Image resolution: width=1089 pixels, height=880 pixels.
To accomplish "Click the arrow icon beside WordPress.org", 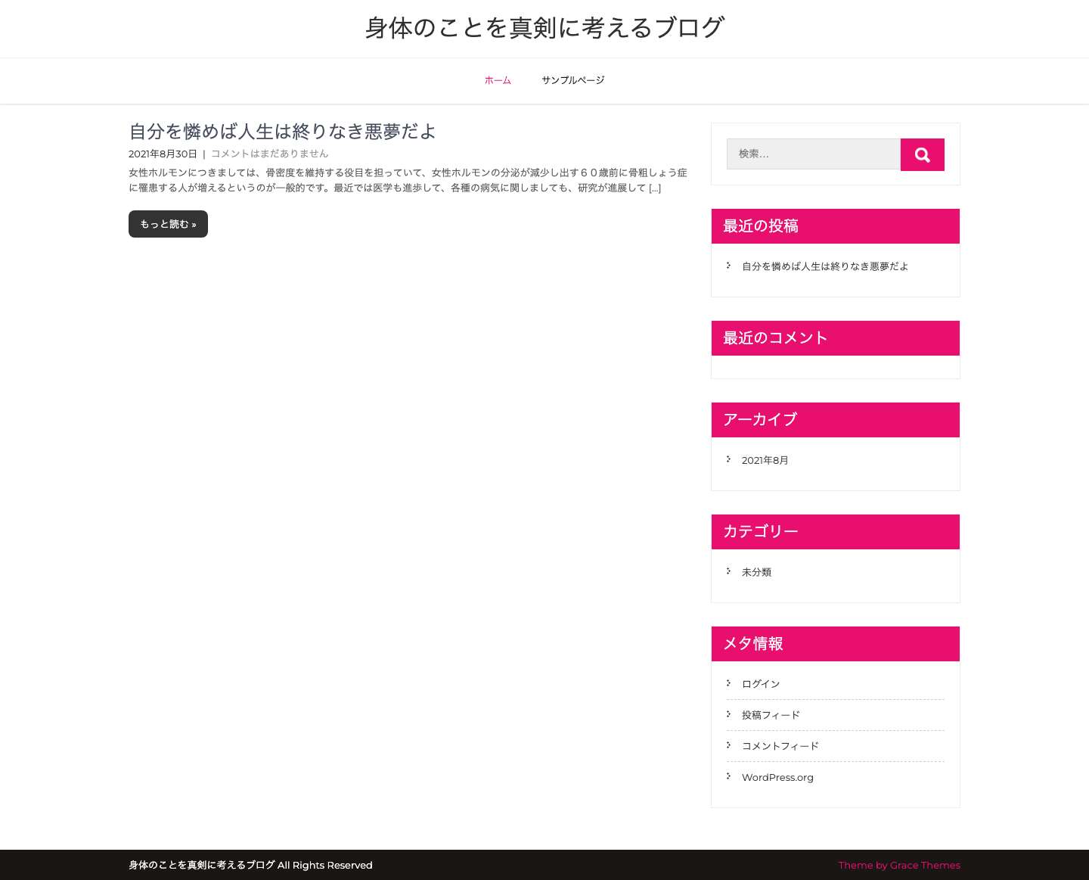I will tap(728, 777).
